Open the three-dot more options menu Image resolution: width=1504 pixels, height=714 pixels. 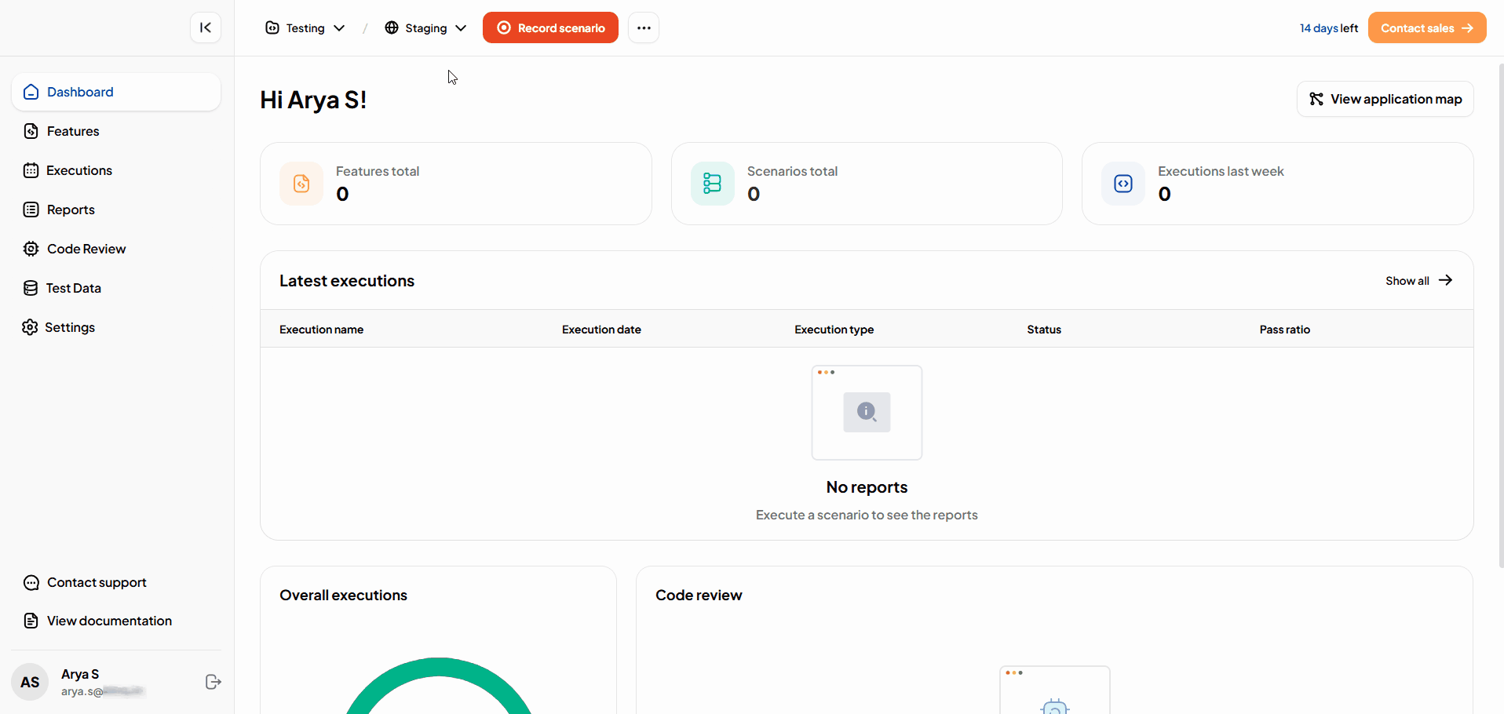point(644,27)
